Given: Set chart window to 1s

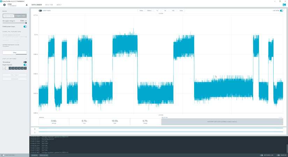Looking at the screenshot, I should (157, 11).
